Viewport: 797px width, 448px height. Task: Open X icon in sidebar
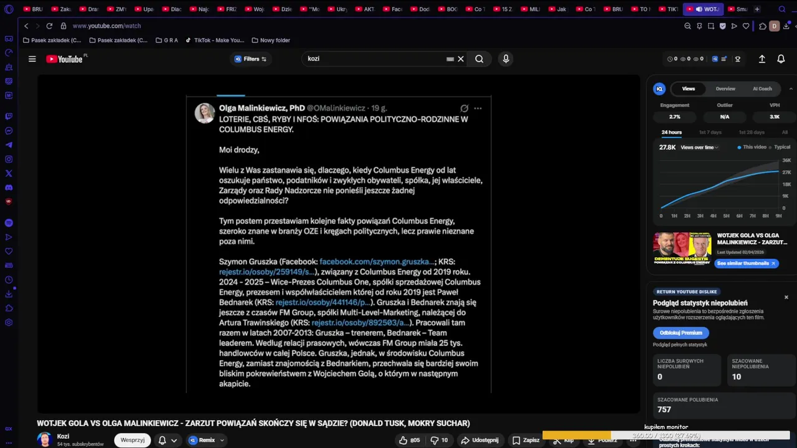tap(9, 174)
